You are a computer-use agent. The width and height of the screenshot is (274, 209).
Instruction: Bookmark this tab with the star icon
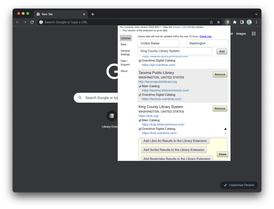218,22
